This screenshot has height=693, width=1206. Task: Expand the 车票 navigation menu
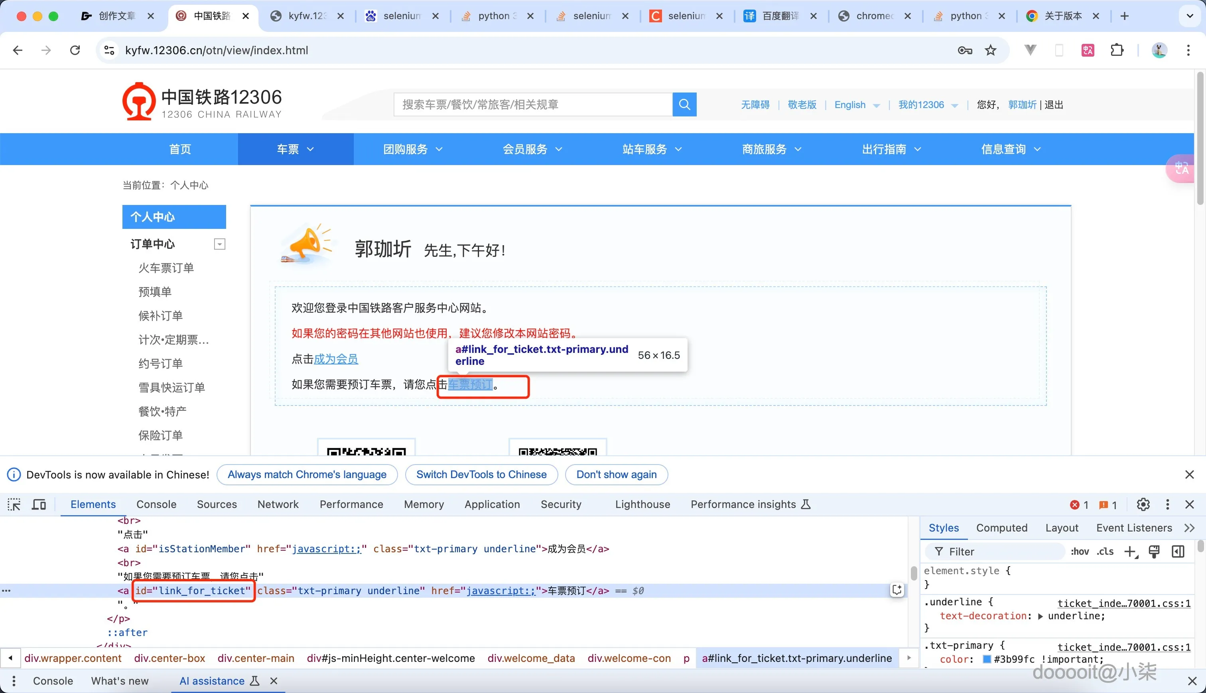click(295, 149)
